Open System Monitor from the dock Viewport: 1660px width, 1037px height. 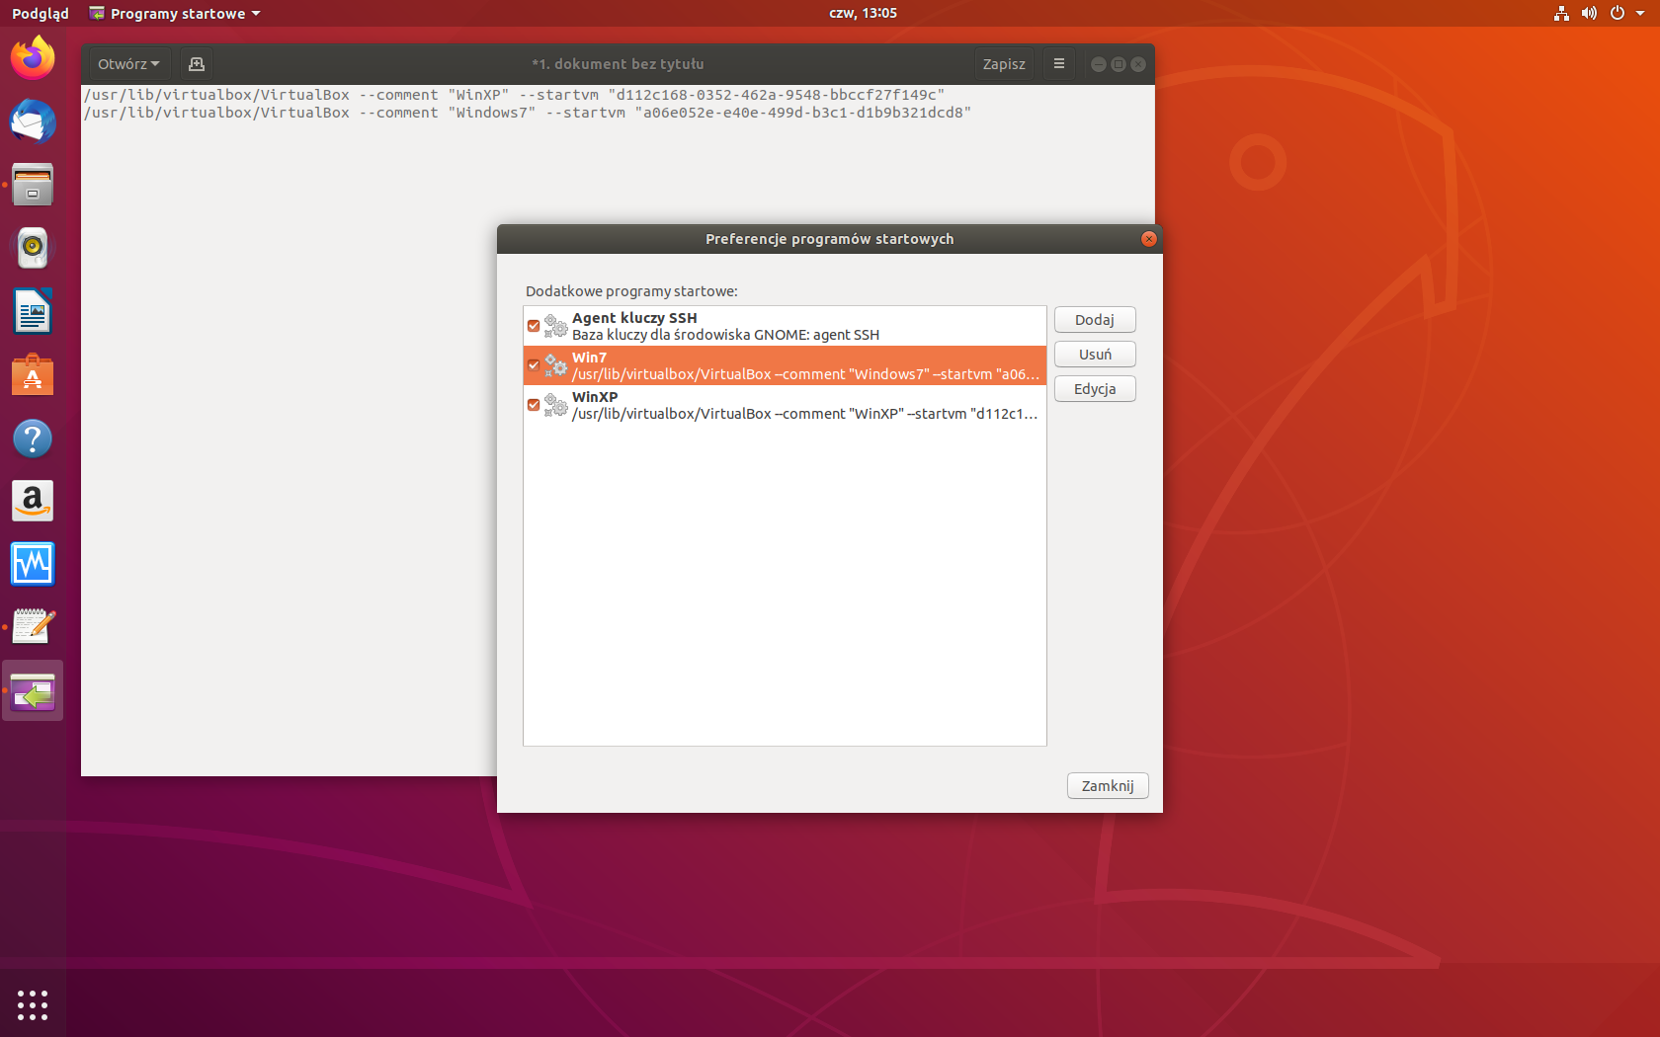point(33,564)
